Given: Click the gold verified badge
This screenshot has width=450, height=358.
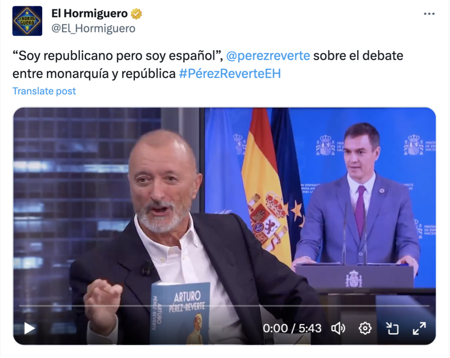Looking at the screenshot, I should (136, 14).
